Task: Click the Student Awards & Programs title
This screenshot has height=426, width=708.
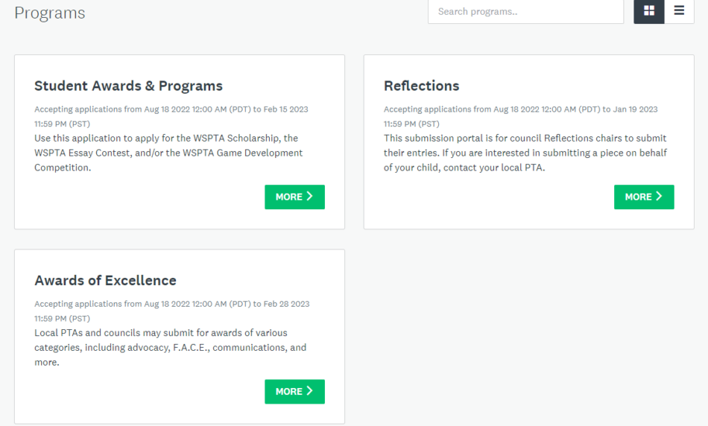Action: 128,86
